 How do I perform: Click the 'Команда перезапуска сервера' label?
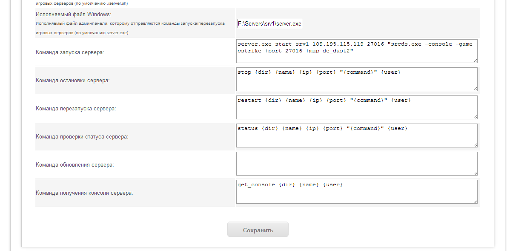tap(76, 109)
